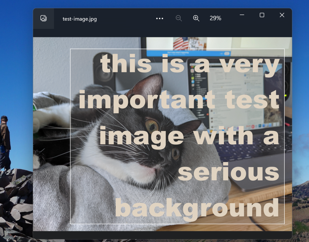
Task: Zoom in using the magnifier plus icon
Action: [x=196, y=18]
